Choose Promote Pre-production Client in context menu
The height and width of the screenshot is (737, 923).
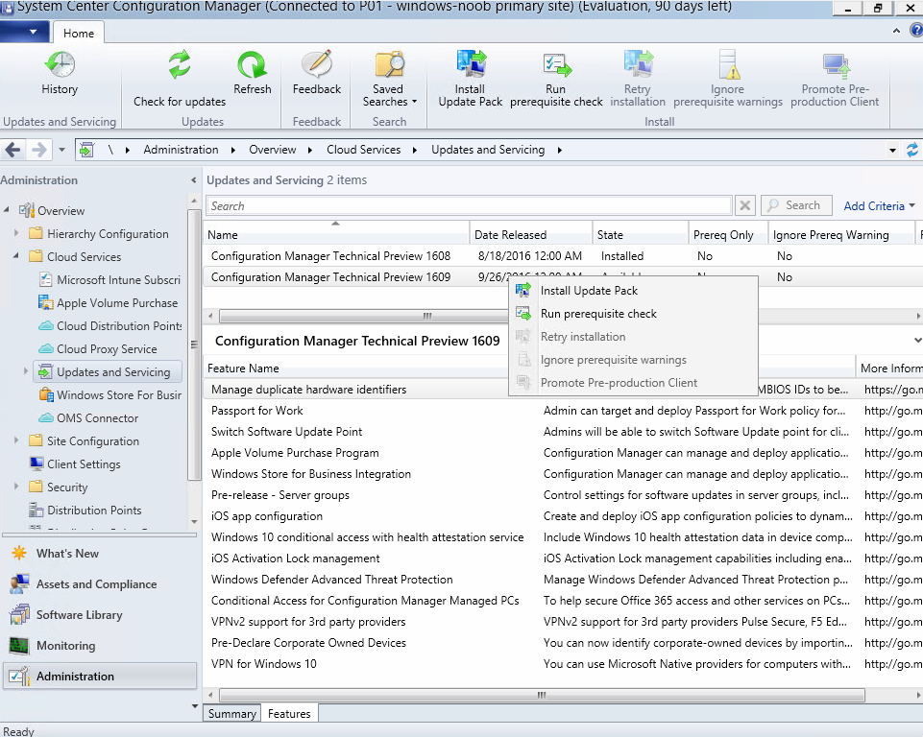click(x=633, y=382)
